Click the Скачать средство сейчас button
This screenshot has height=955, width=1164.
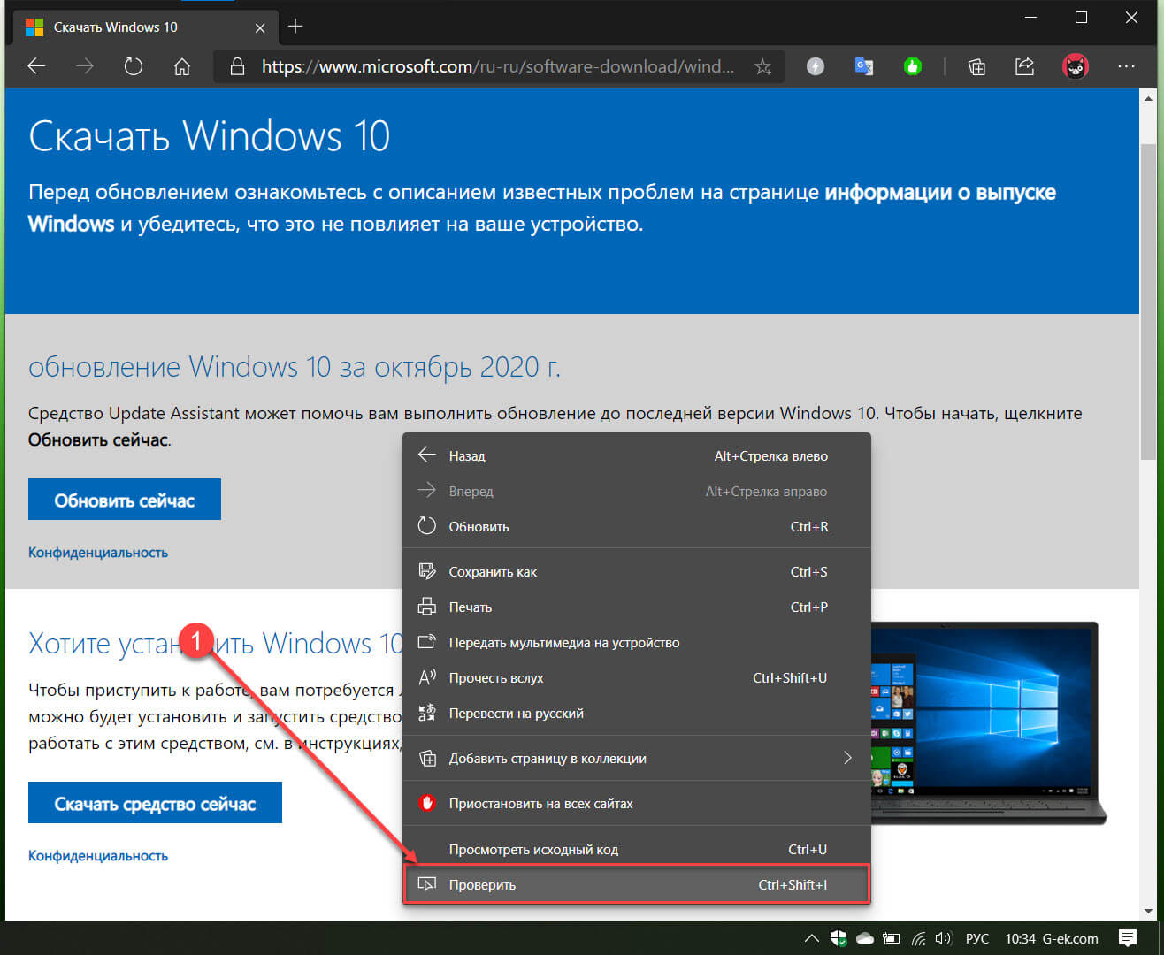155,803
